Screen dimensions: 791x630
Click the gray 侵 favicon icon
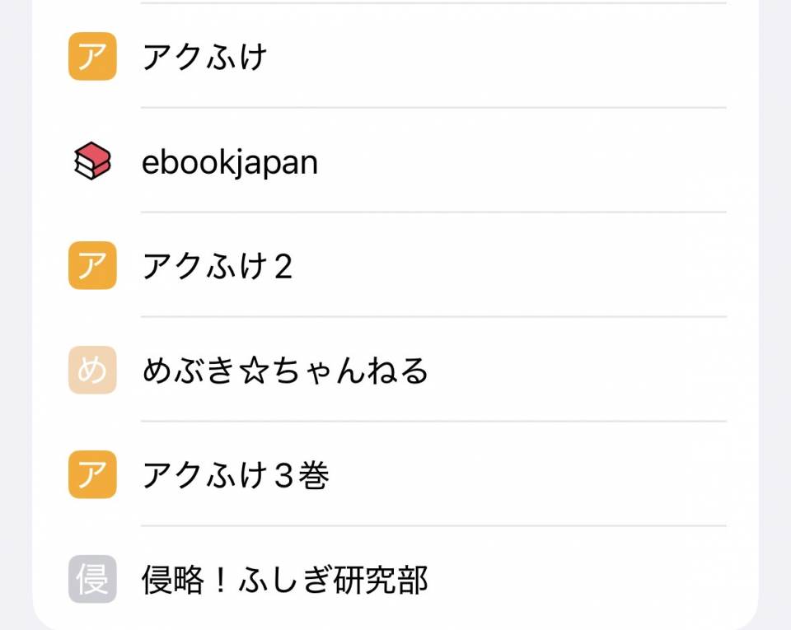(92, 580)
